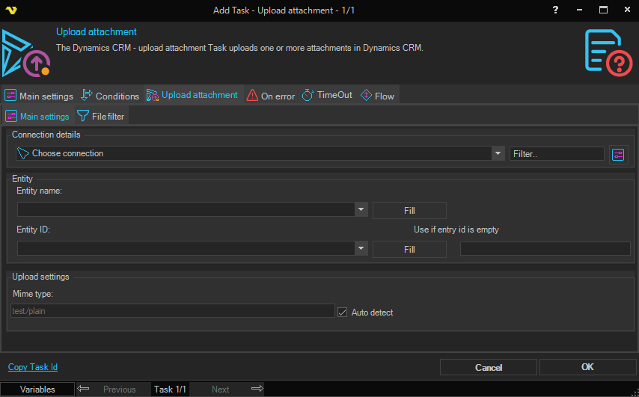Click the question mark help button in title bar
Viewport: 639px width, 397px height.
point(555,10)
